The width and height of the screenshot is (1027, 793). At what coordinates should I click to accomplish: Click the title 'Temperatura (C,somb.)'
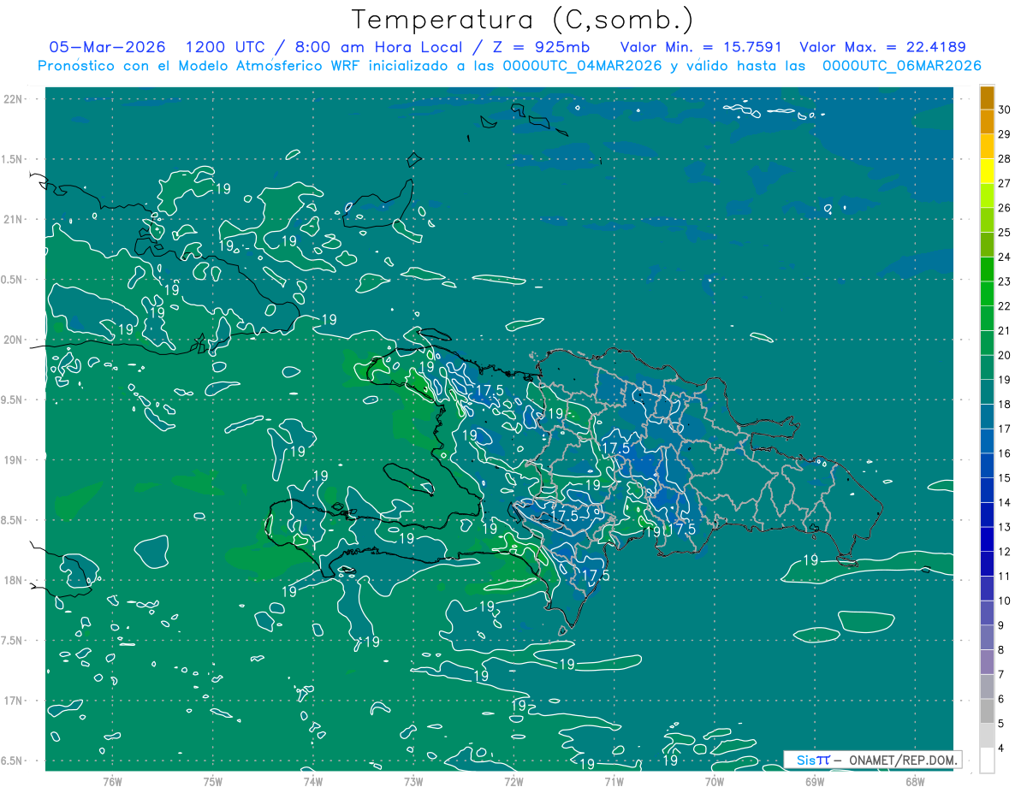point(522,20)
